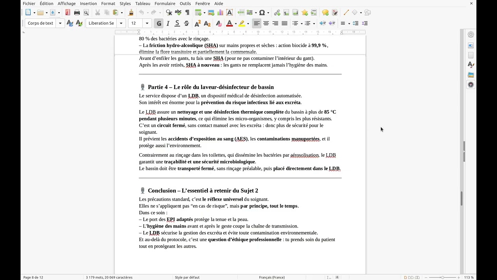The width and height of the screenshot is (497, 280).
Task: Align text left
Action: pos(257,23)
